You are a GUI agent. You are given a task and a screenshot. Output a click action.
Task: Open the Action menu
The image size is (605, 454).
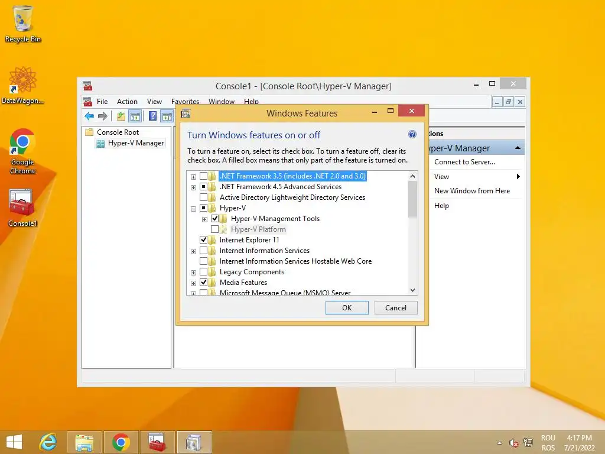[x=128, y=102]
